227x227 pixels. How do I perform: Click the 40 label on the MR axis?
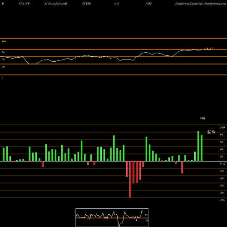click(x=221, y=149)
